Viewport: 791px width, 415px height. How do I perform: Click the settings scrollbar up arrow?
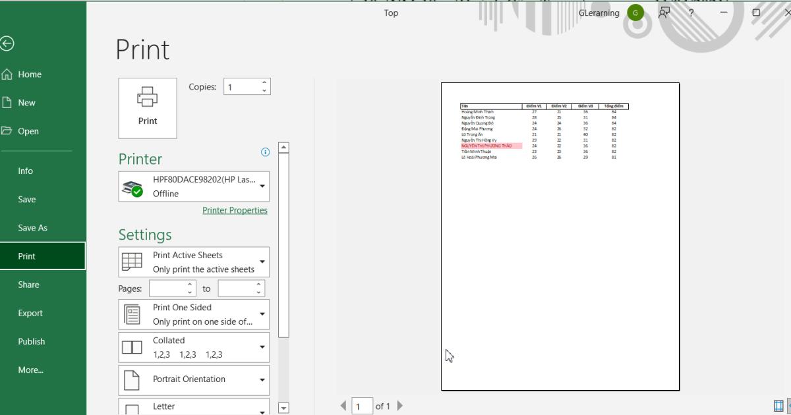(x=284, y=148)
